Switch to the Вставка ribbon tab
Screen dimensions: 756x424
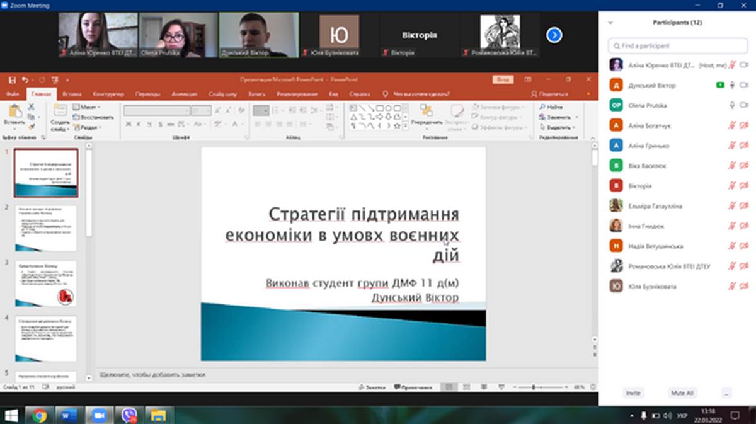point(72,94)
